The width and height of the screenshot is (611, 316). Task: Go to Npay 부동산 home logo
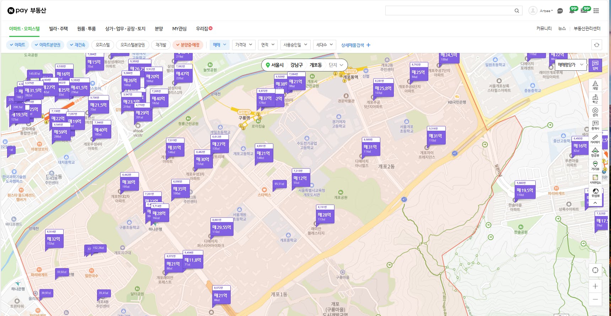(x=27, y=11)
